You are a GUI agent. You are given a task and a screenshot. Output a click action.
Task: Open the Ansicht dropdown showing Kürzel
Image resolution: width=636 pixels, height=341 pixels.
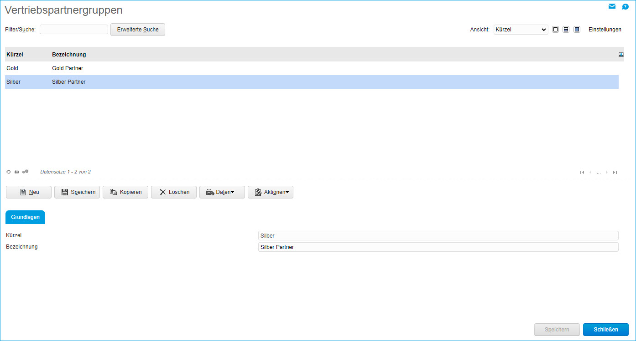click(521, 30)
